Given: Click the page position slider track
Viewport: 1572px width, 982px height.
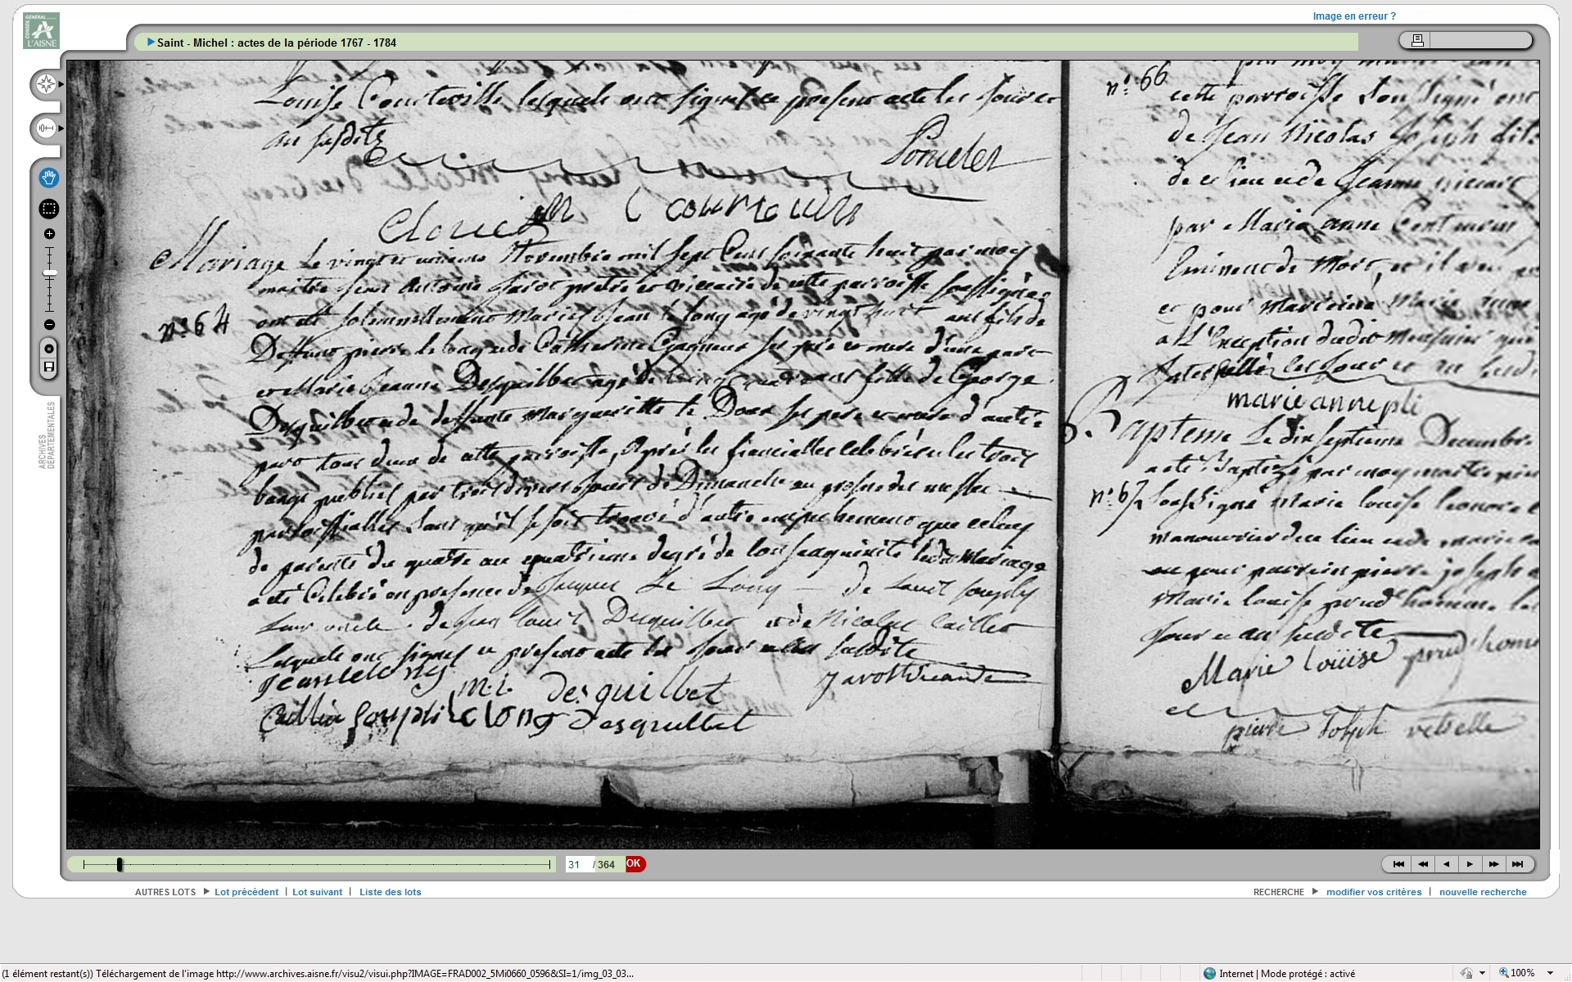Looking at the screenshot, I should pos(327,864).
